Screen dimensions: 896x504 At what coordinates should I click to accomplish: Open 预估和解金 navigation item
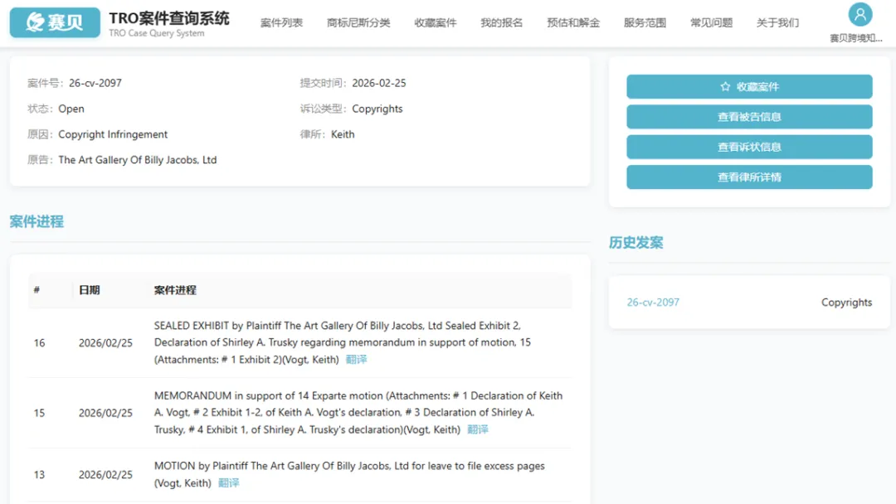coord(573,23)
